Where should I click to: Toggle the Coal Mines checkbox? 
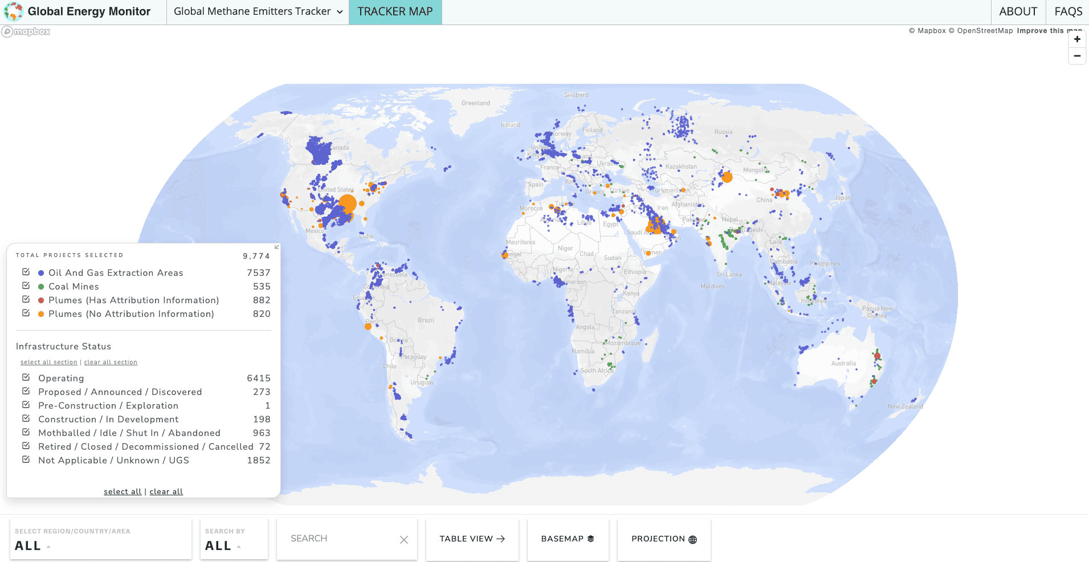(26, 286)
